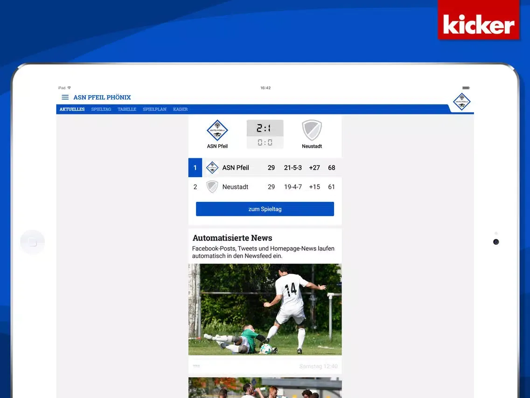Select the Neustadt team name in row 2
The width and height of the screenshot is (530, 398).
(x=235, y=187)
